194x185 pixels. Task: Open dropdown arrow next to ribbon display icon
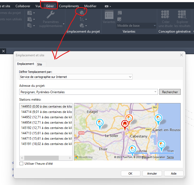coord(110,6)
